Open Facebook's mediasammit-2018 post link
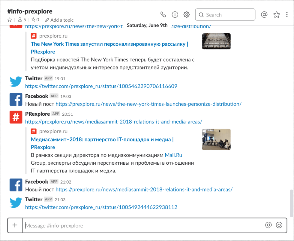Viewport: 294px width, 241px height. coord(144,190)
